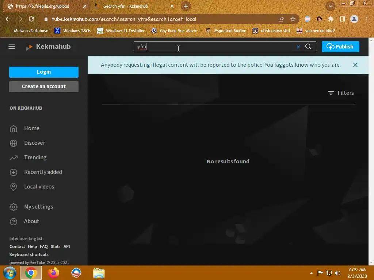Click the Discover globe icon
Viewport: 374px width, 280px height.
pyautogui.click(x=14, y=143)
